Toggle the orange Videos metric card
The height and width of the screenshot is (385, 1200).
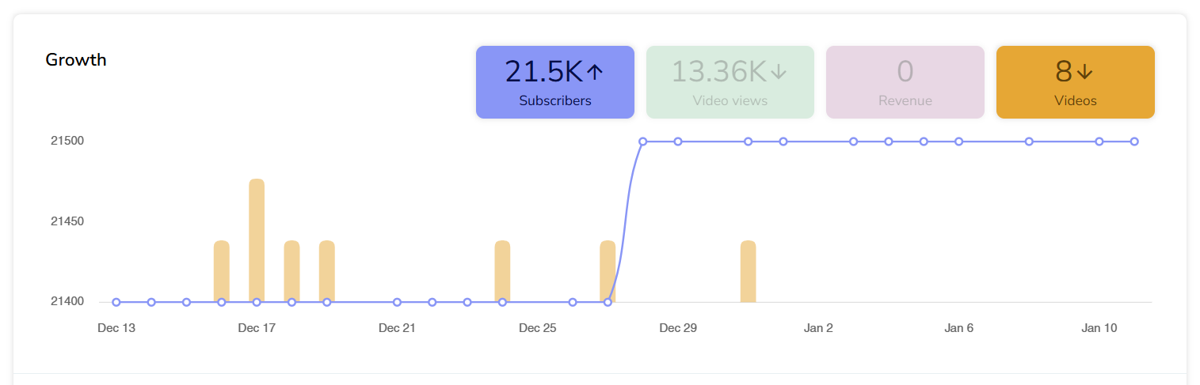[x=1075, y=82]
